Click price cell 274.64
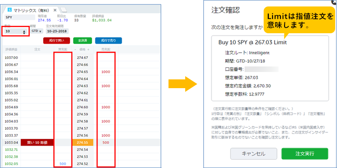This screenshot has width=337, height=168. pyautogui.click(x=83, y=79)
